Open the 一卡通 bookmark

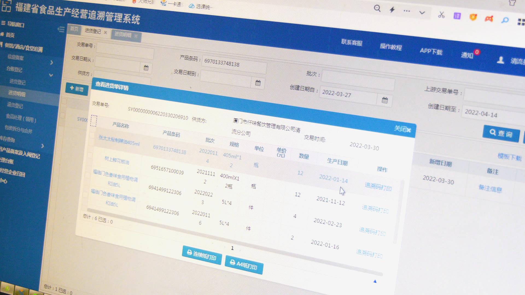(x=172, y=4)
